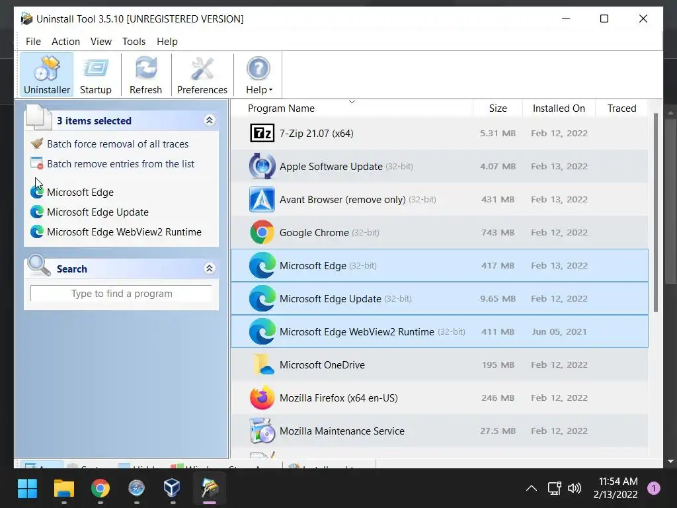This screenshot has width=677, height=508.
Task: Click the Mozilla Maintenance Service icon
Action: pos(262,431)
